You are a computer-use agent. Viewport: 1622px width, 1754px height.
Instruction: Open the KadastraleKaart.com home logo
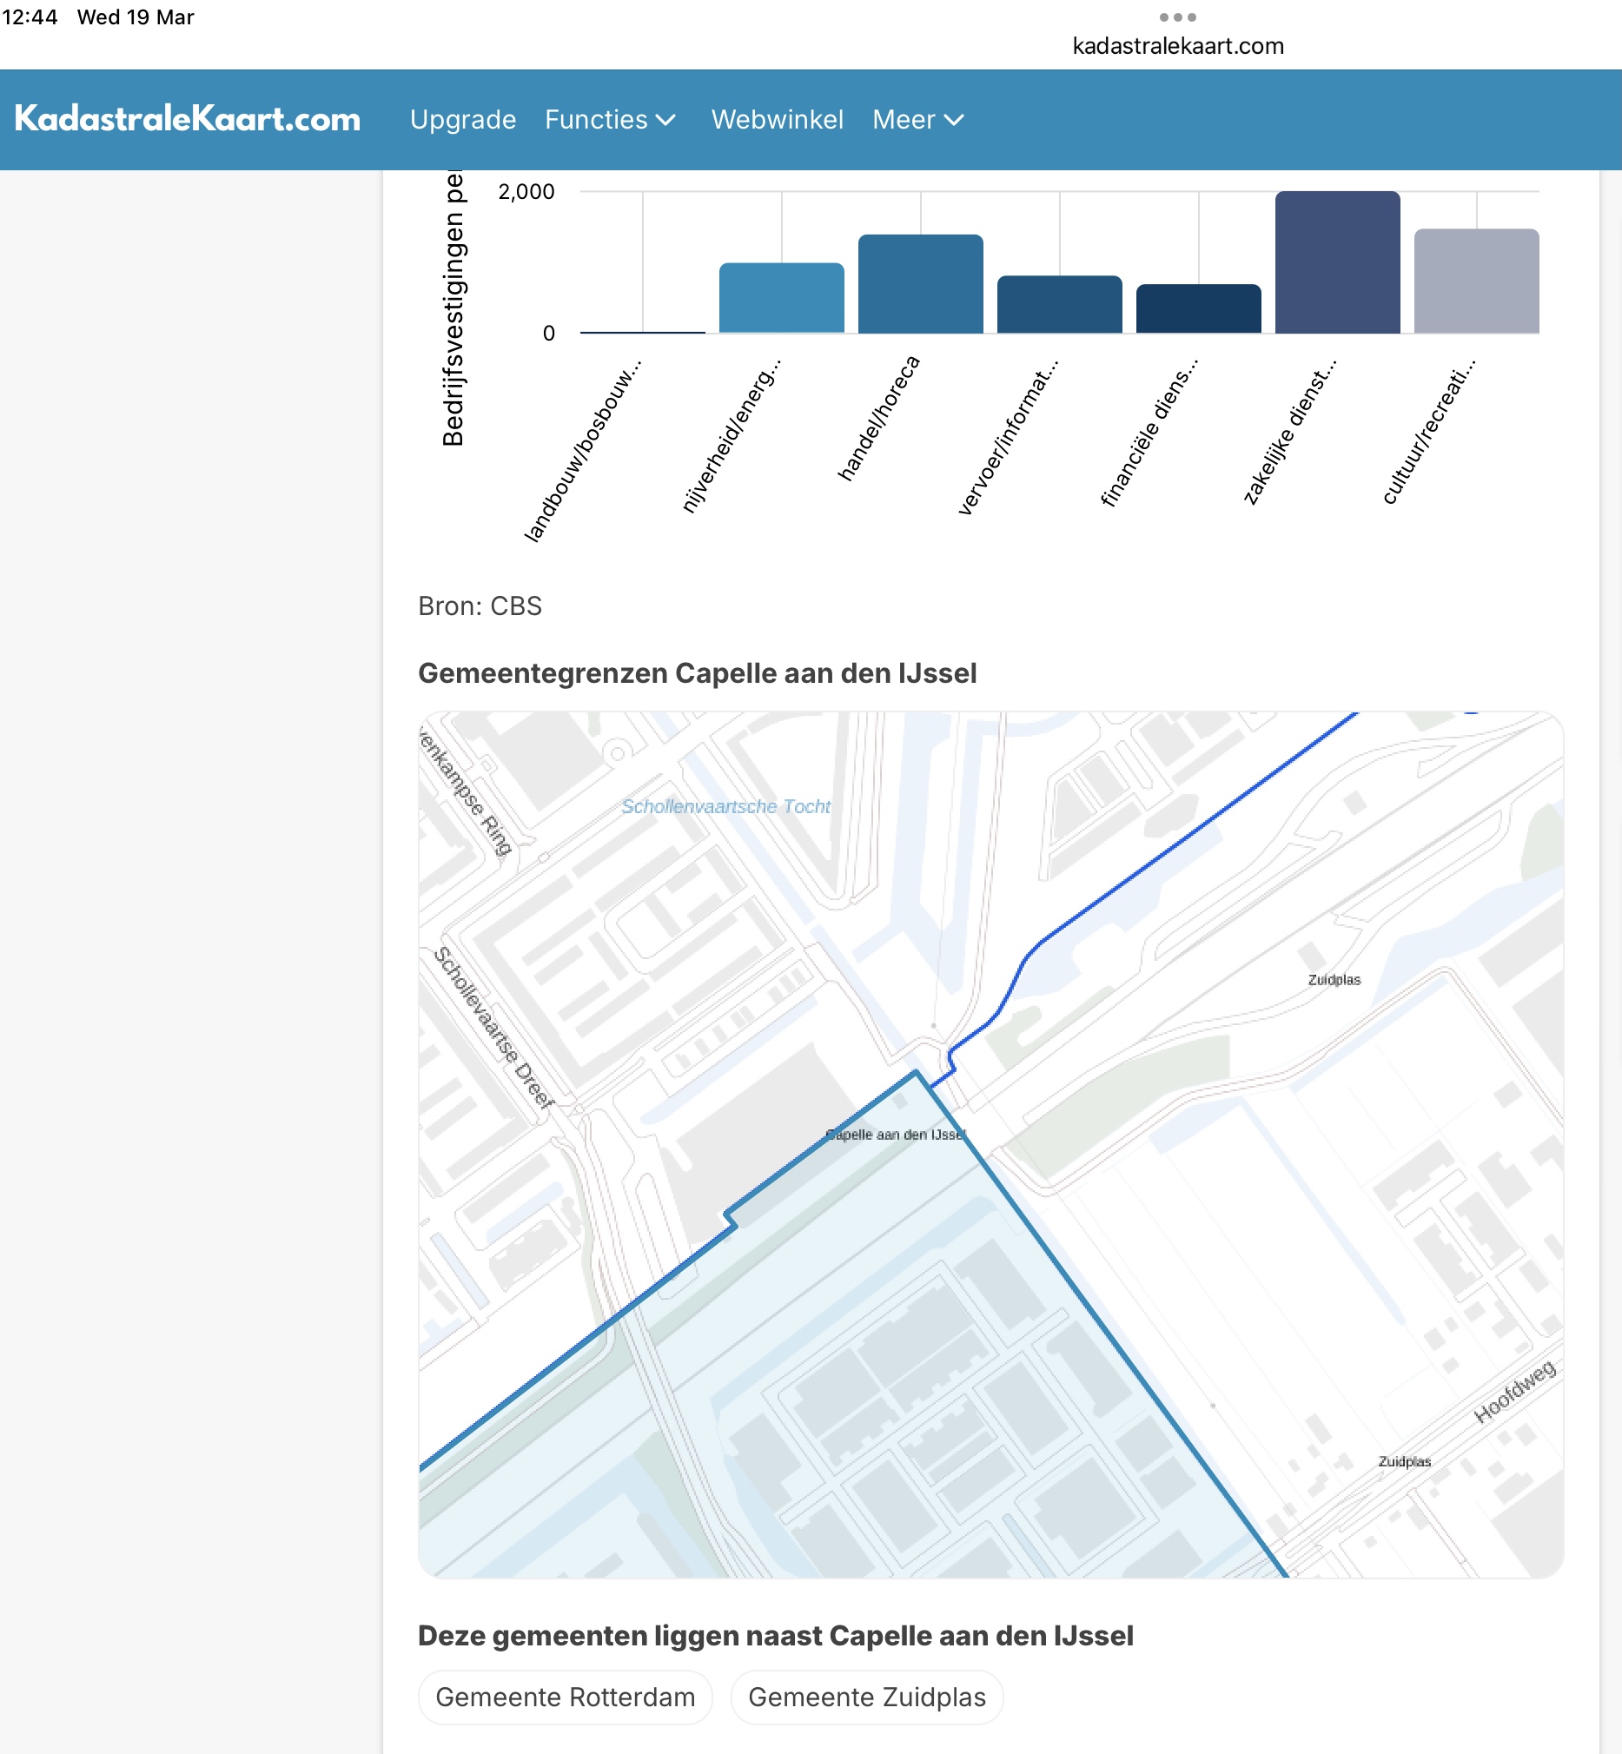[x=188, y=119]
